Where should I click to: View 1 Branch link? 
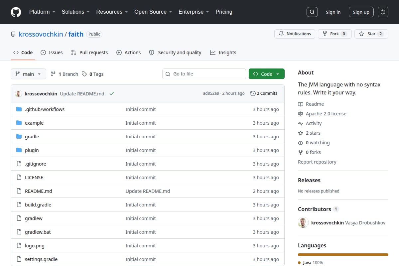coord(65,74)
